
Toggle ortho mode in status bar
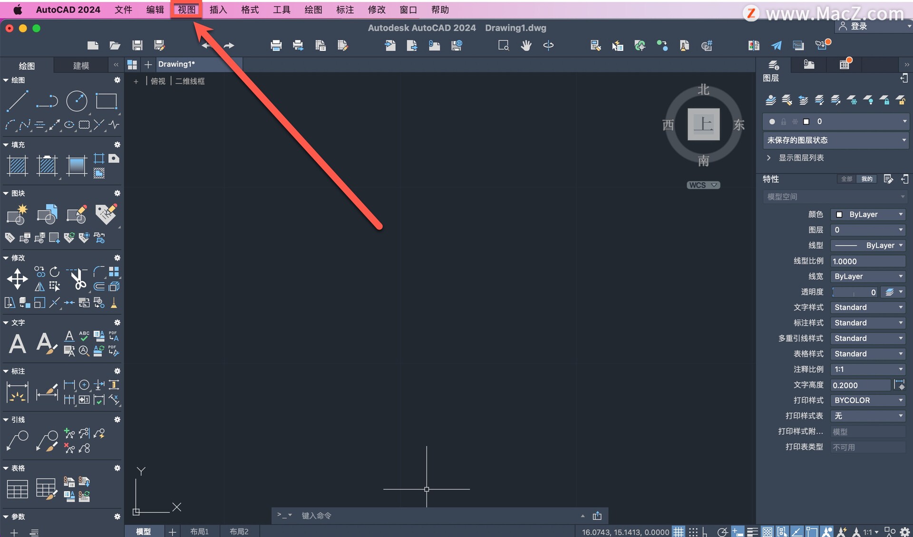(x=705, y=532)
